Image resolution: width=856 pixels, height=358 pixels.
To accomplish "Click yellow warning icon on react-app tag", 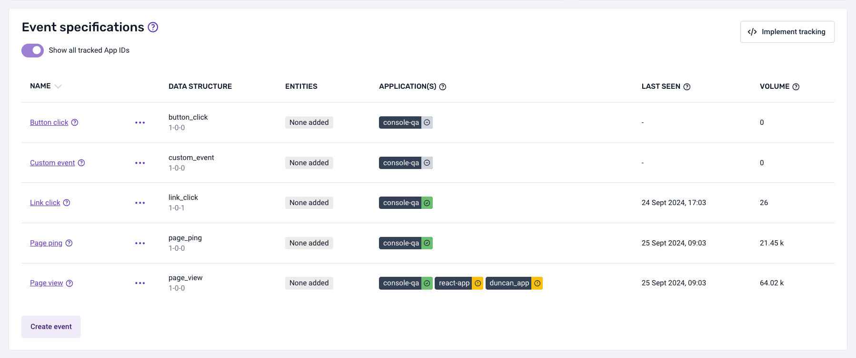I will pos(478,283).
